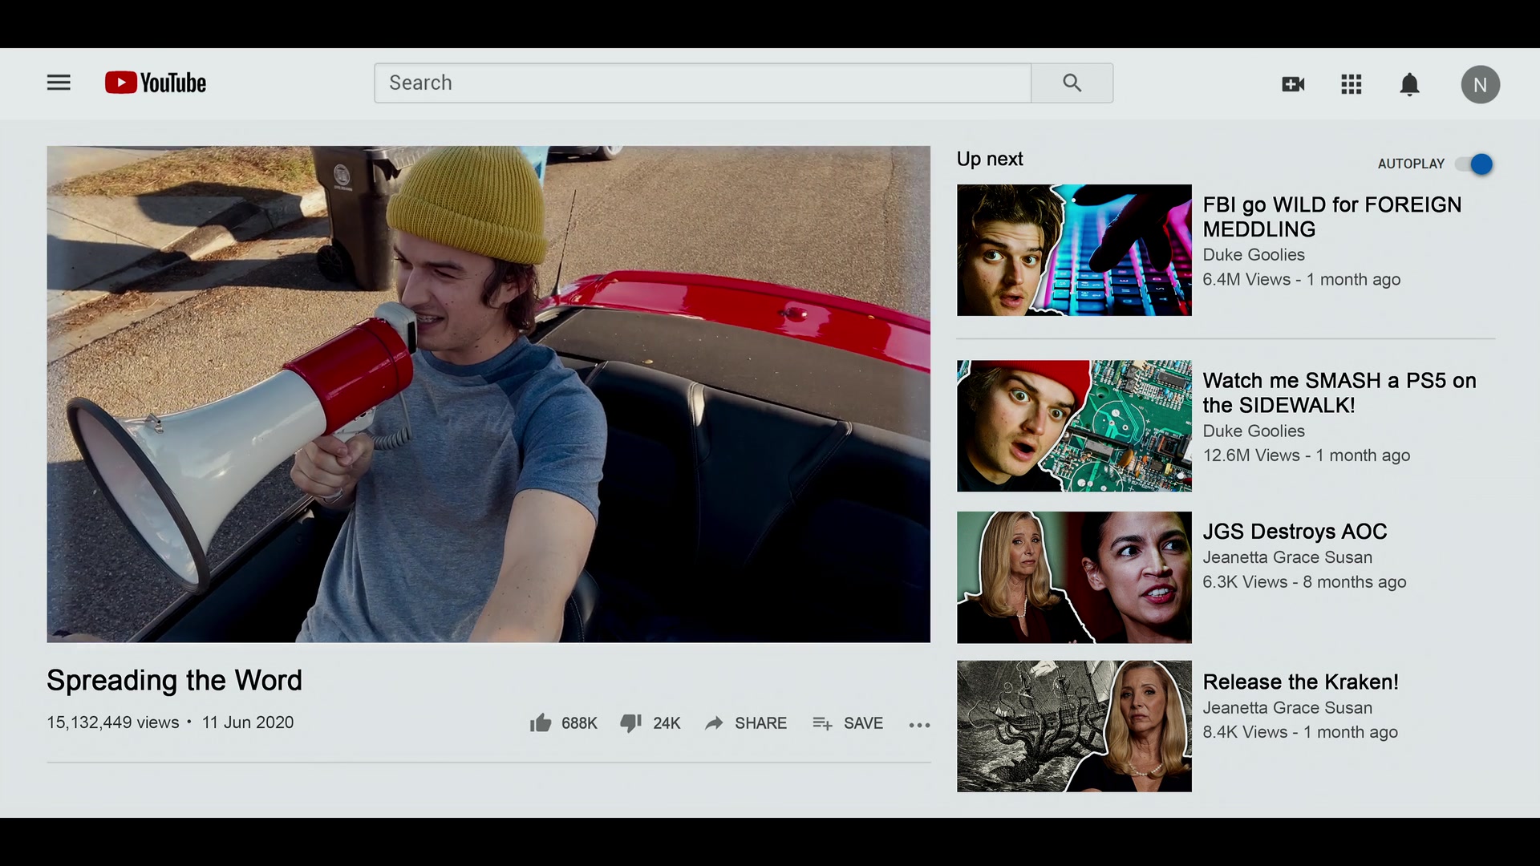Open Release the Kraken! video title
The width and height of the screenshot is (1540, 866).
pos(1300,682)
